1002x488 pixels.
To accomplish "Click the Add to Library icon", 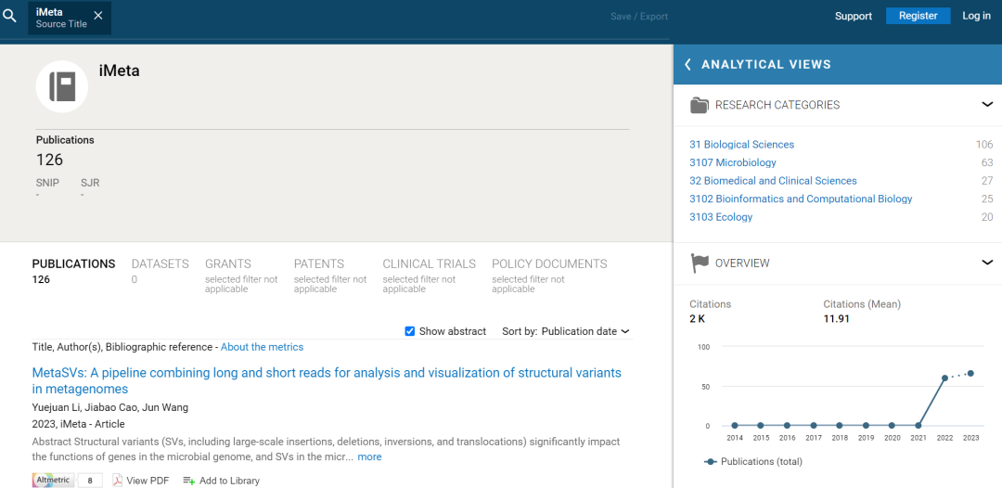I will pyautogui.click(x=188, y=481).
